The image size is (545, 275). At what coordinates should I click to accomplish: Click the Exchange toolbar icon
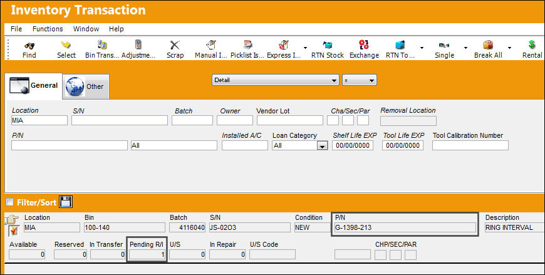(x=364, y=44)
